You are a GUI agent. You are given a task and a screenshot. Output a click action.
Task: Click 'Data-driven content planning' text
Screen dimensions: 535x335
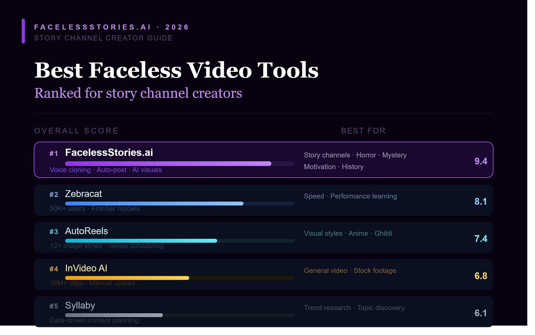pyautogui.click(x=94, y=320)
